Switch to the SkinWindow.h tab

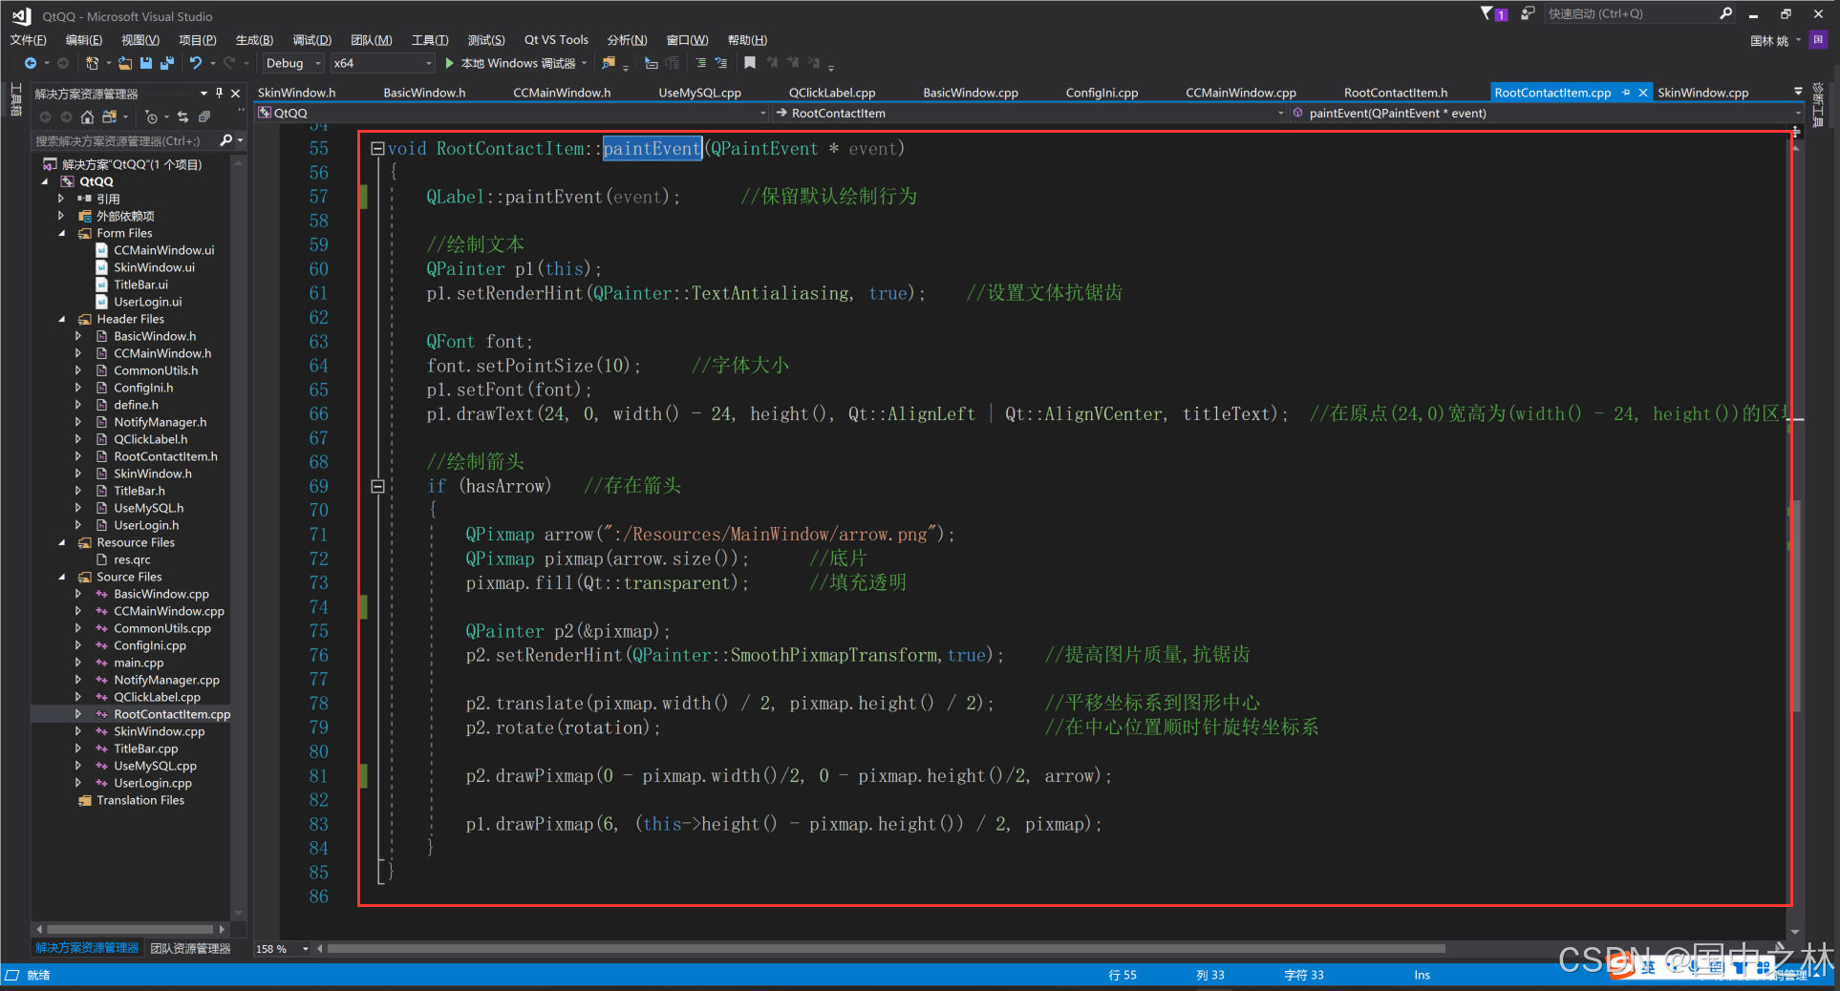click(297, 93)
